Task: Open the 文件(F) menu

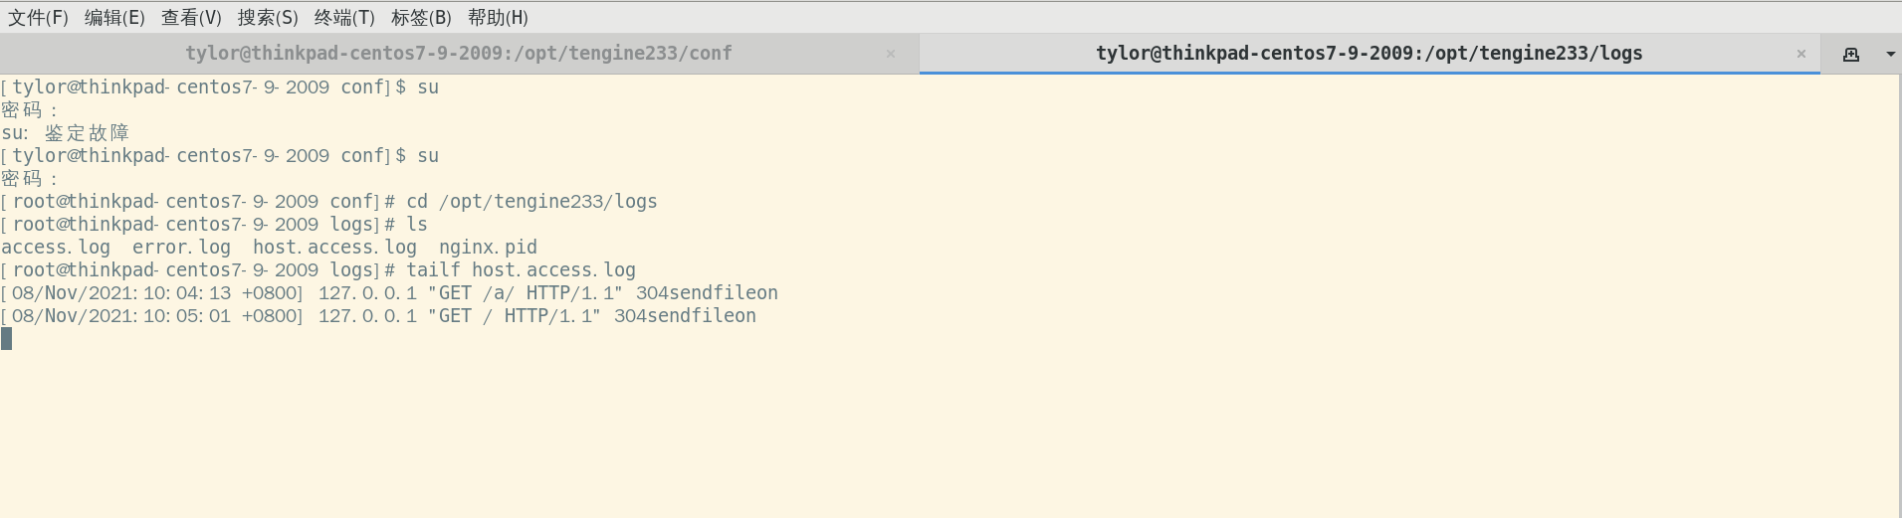Action: [x=38, y=18]
